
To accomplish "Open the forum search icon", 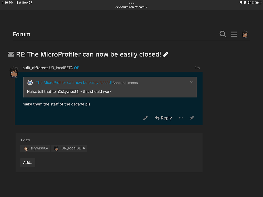I will coord(223,34).
